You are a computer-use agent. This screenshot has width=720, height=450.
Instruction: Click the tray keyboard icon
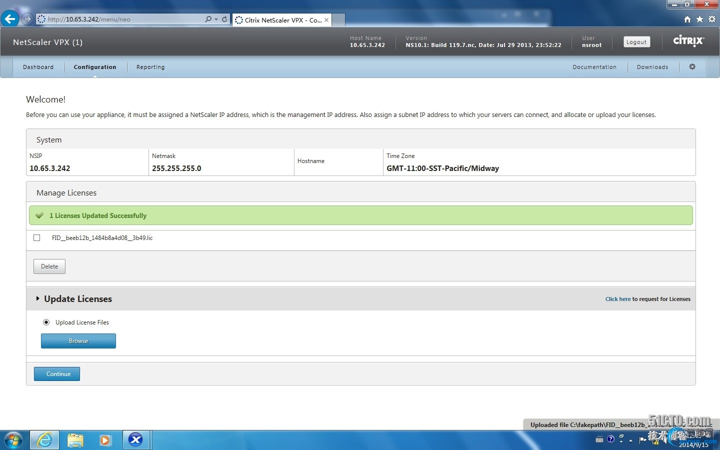[x=599, y=439]
